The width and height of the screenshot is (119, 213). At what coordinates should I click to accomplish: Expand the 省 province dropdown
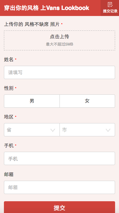[32, 130]
